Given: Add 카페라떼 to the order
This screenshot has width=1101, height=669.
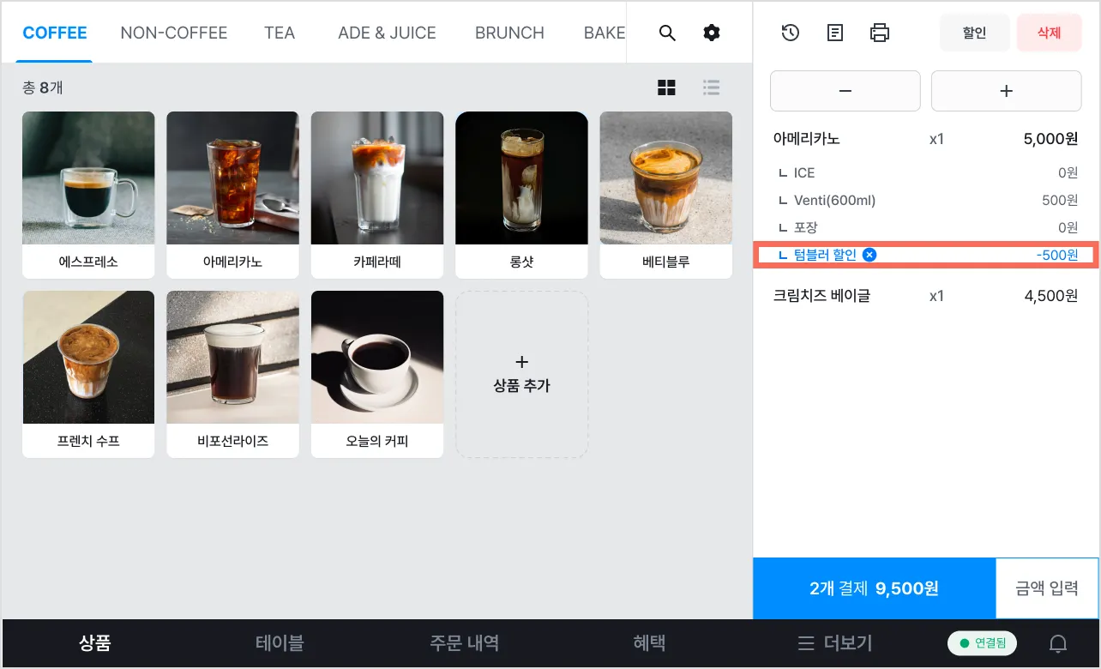Looking at the screenshot, I should (377, 195).
